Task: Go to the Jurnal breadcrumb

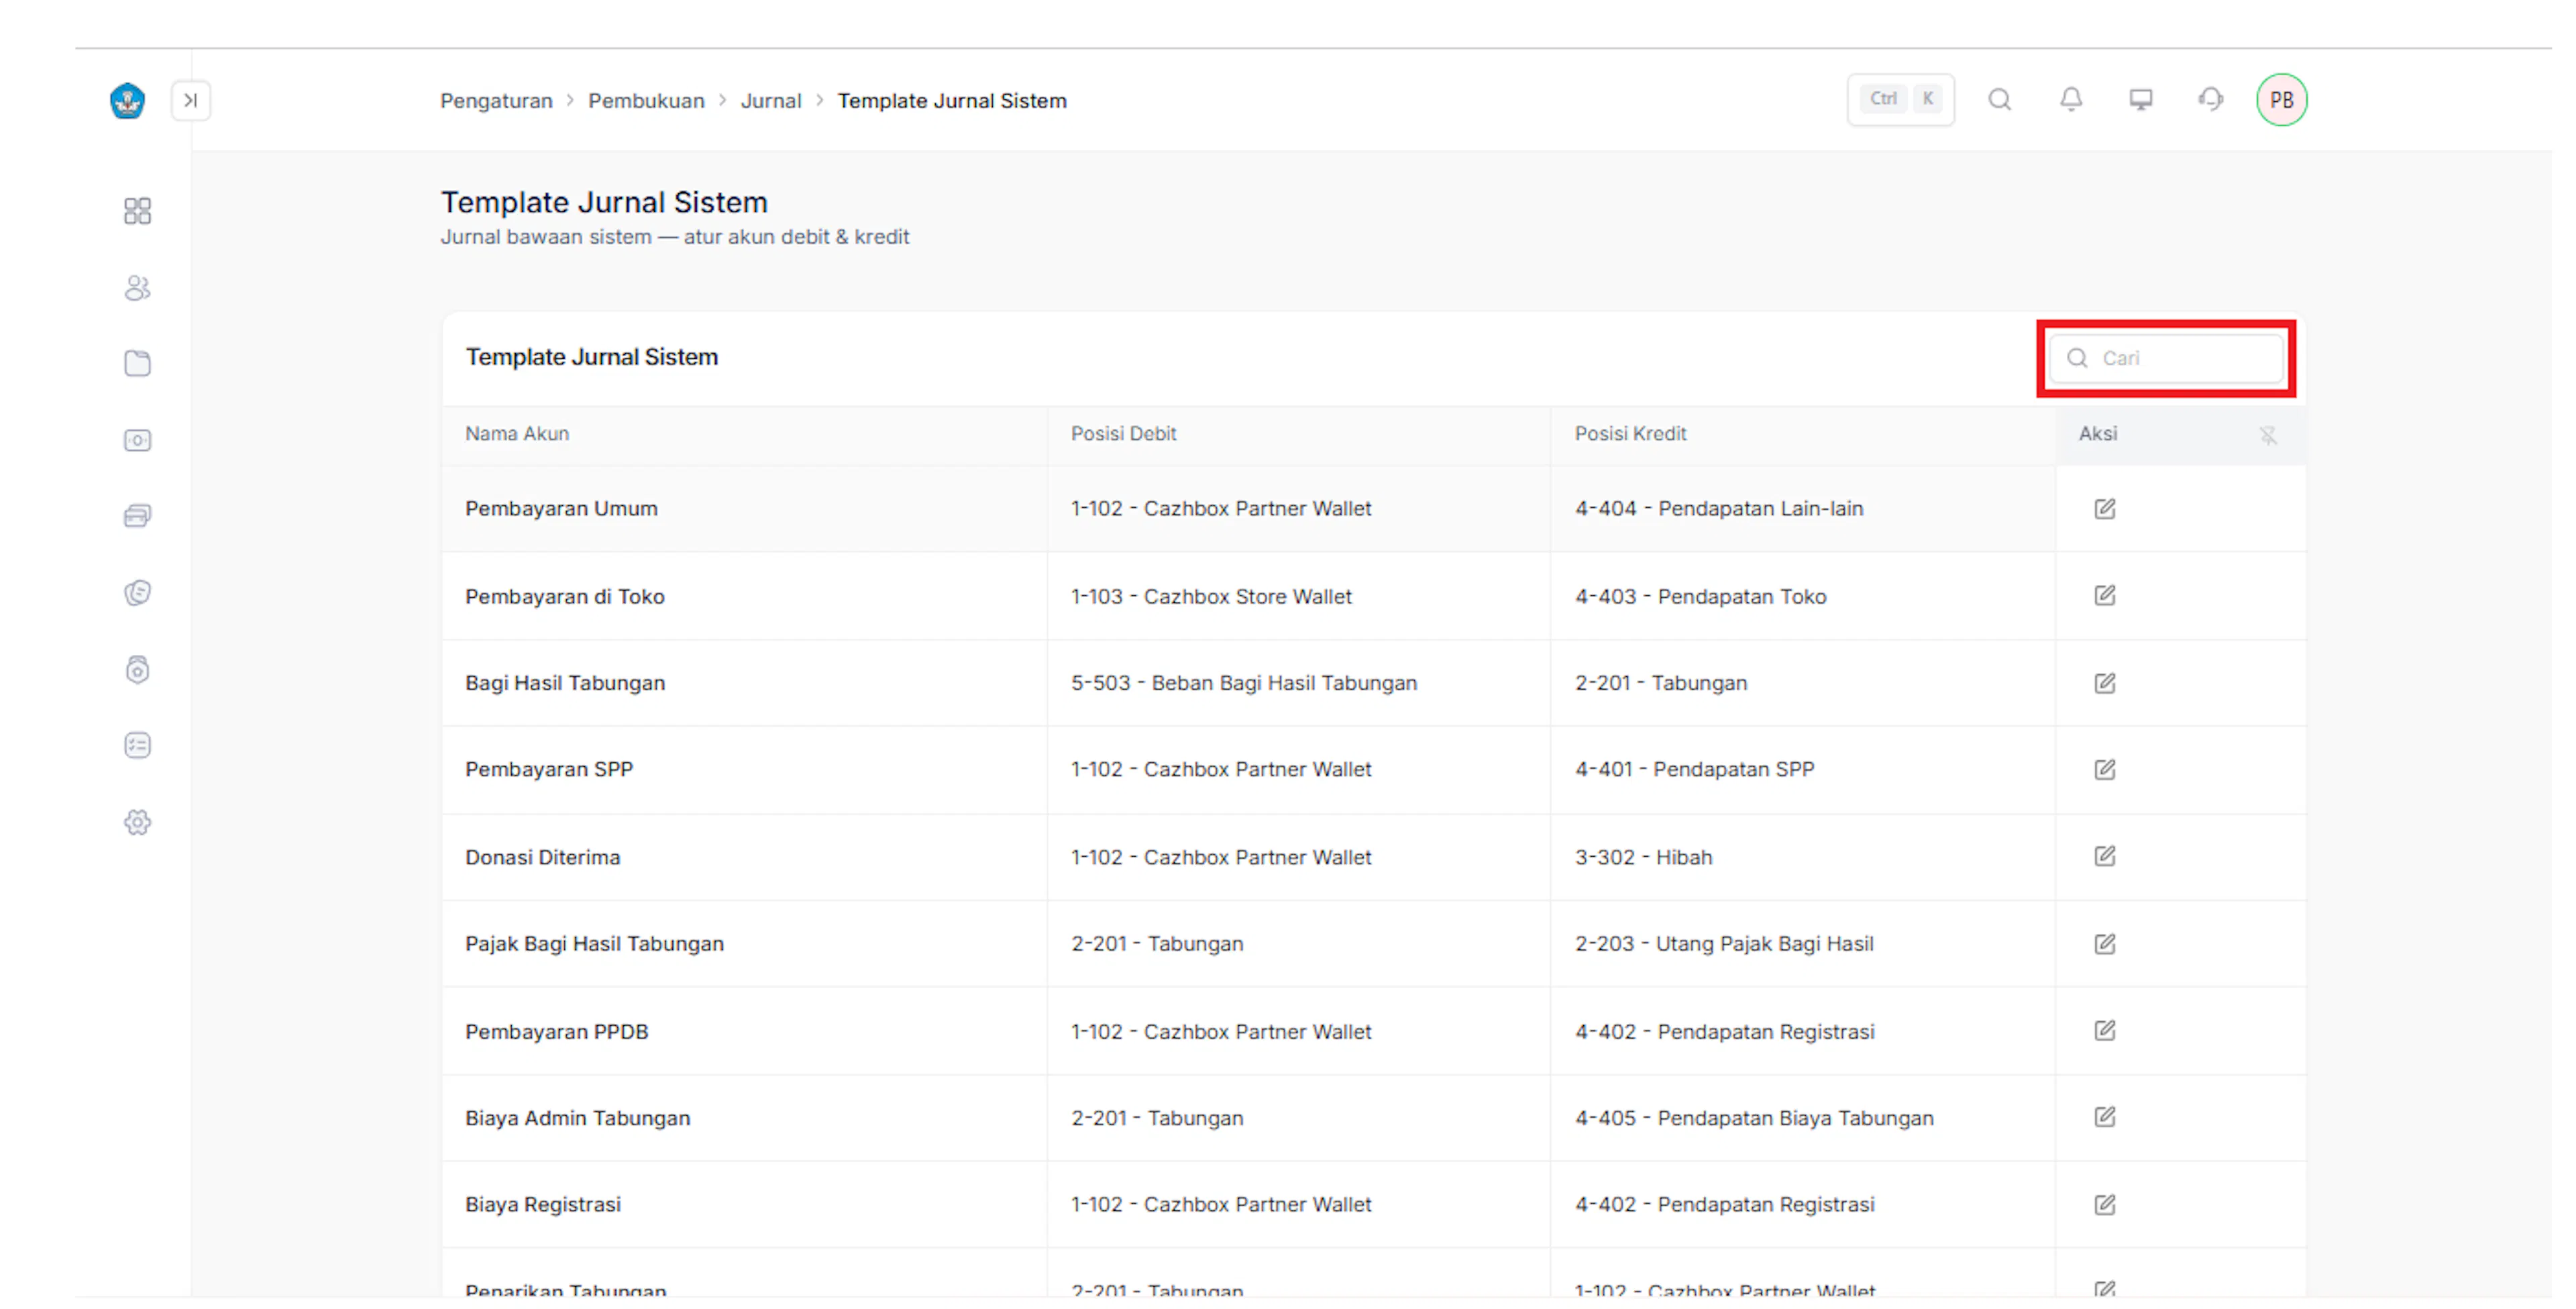Action: tap(771, 101)
